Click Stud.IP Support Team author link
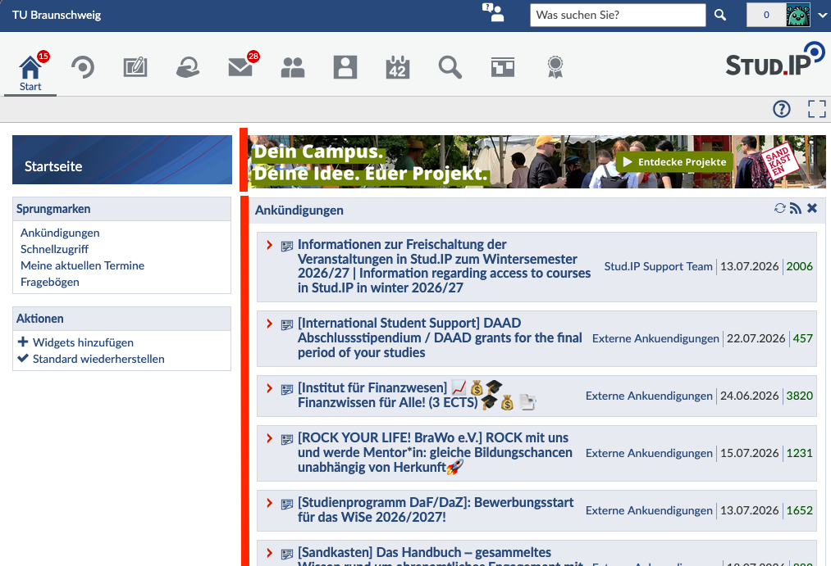This screenshot has height=566, width=831. click(x=658, y=266)
